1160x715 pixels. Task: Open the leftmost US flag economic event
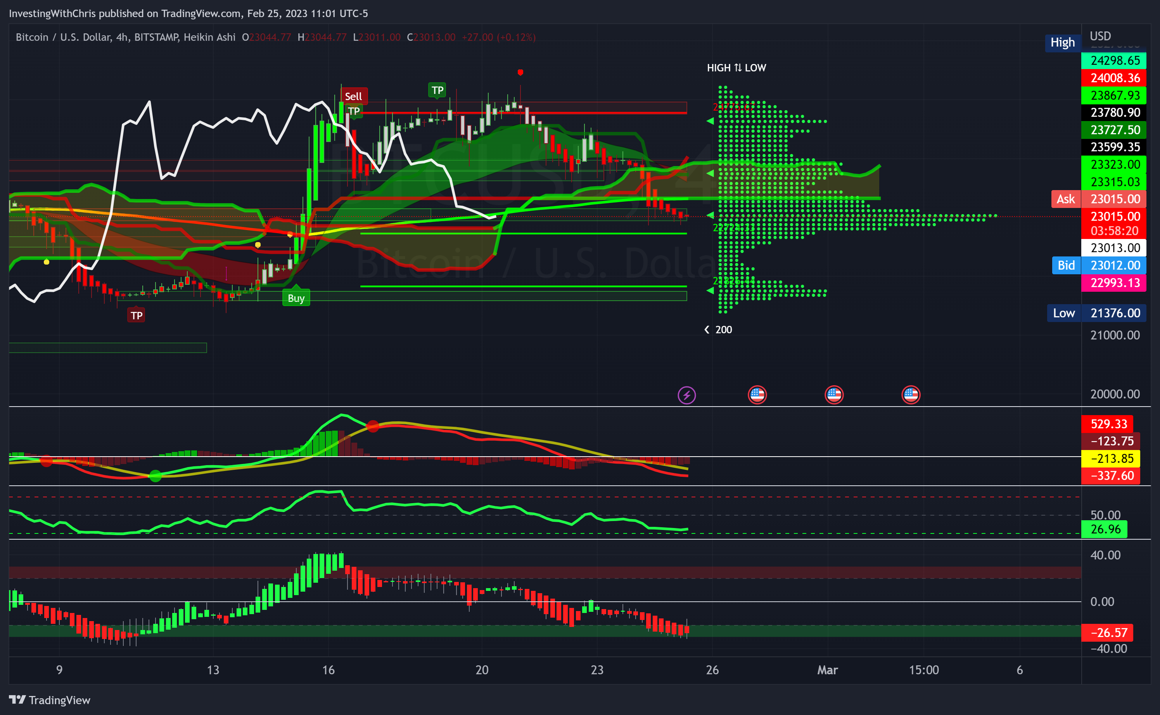click(757, 395)
